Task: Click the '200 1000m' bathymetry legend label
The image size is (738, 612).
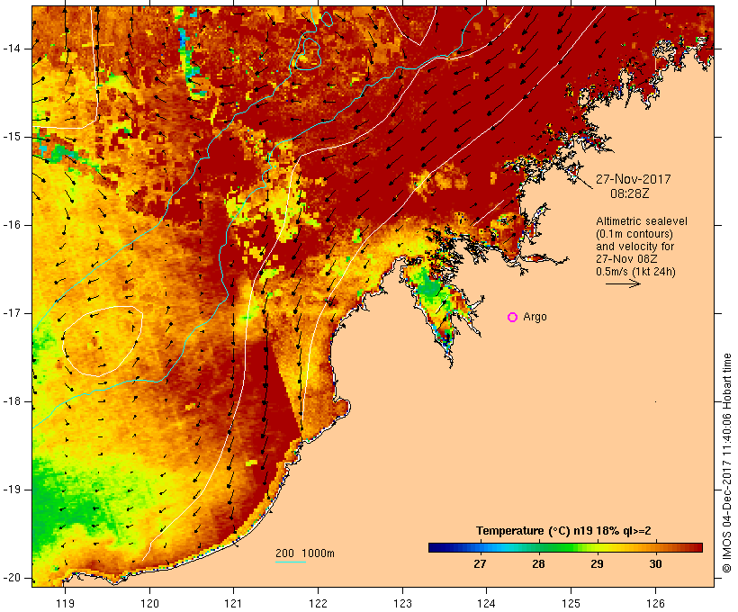Action: click(x=305, y=553)
